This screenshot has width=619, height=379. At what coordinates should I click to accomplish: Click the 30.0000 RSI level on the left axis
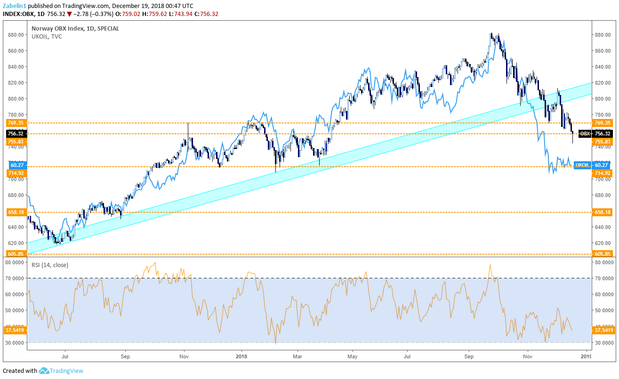coord(14,343)
